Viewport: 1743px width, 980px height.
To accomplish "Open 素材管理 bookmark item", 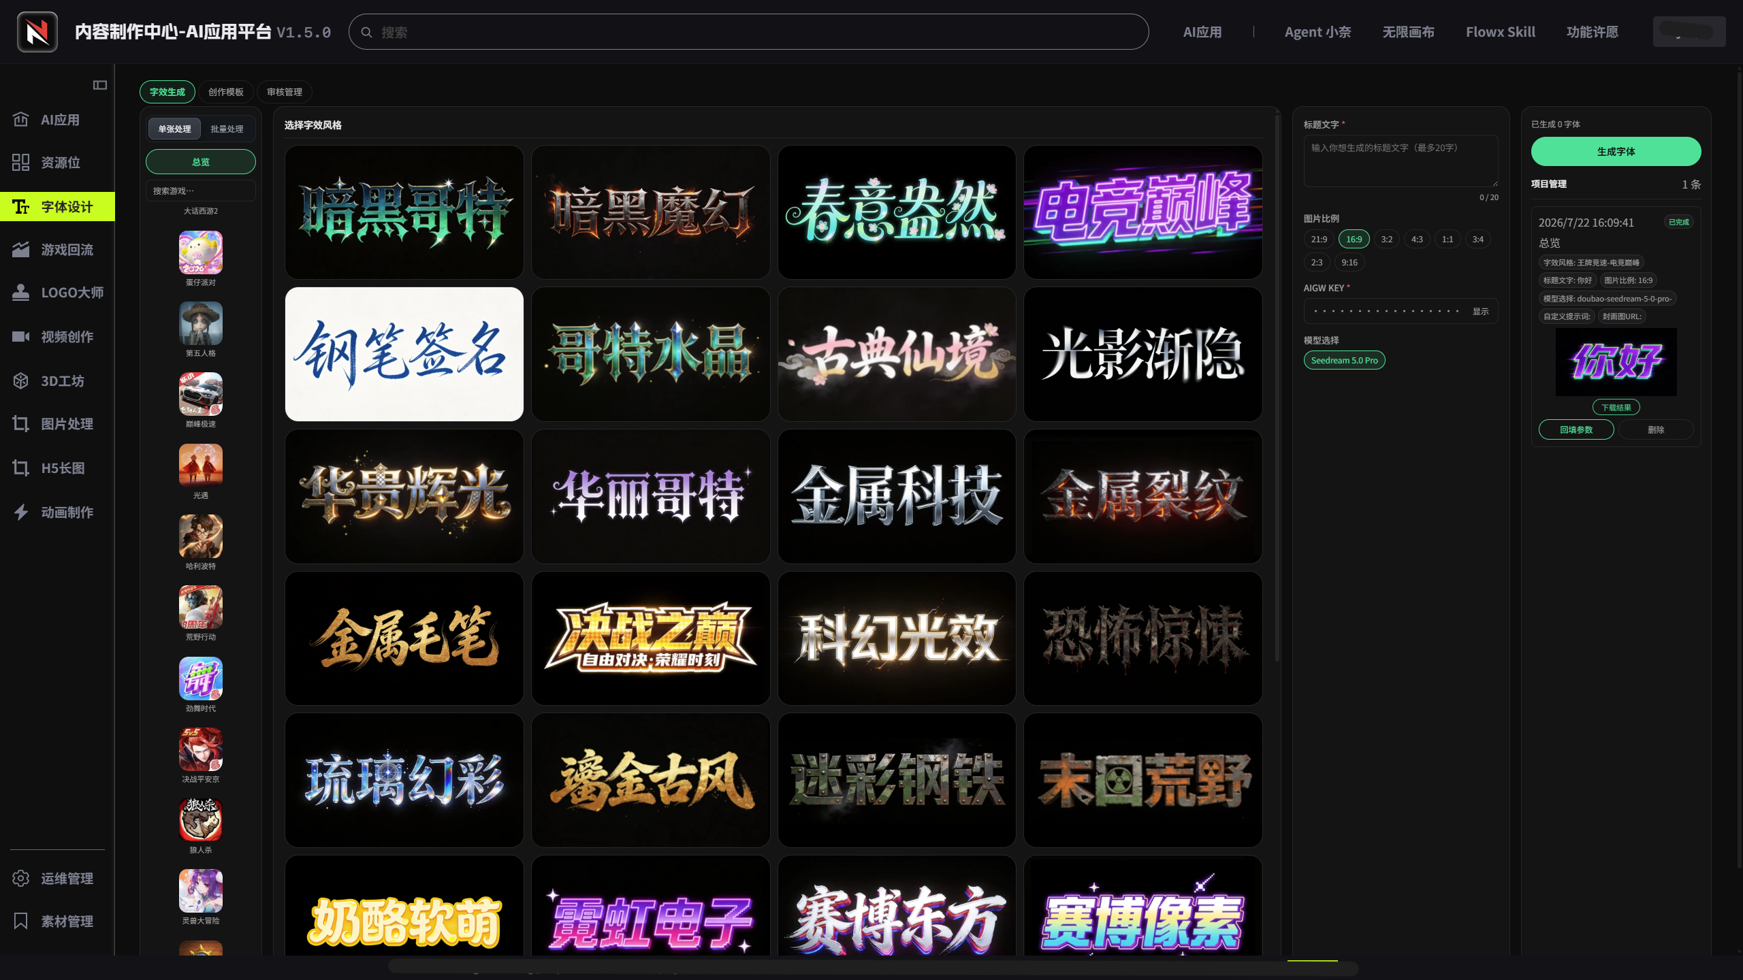I will pos(57,921).
